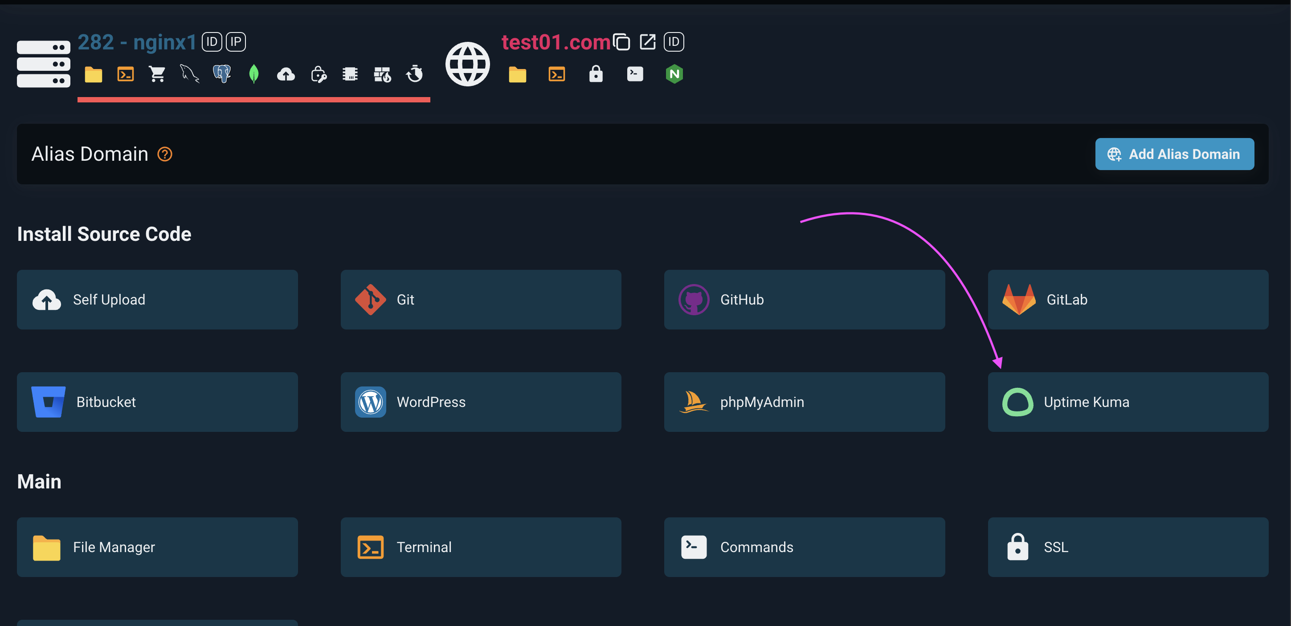1291x626 pixels.
Task: Click the 282 - nginx1 server link
Action: [137, 42]
